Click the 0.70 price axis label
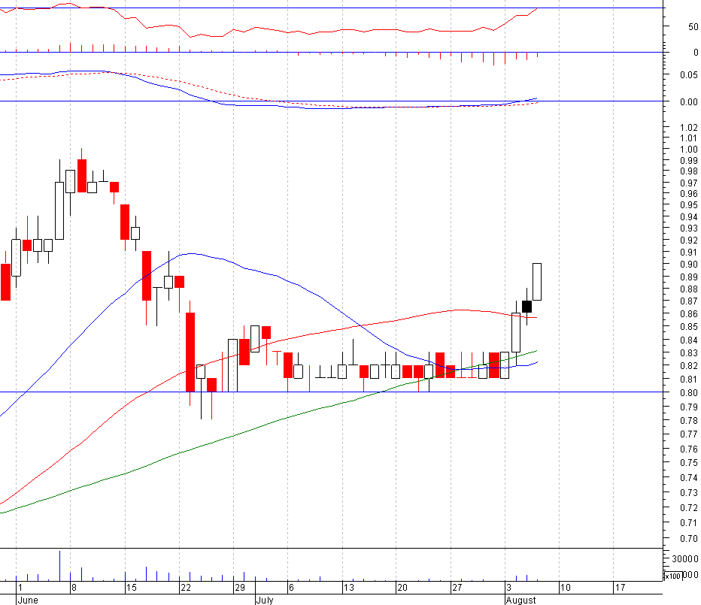The width and height of the screenshot is (701, 605). click(x=688, y=539)
